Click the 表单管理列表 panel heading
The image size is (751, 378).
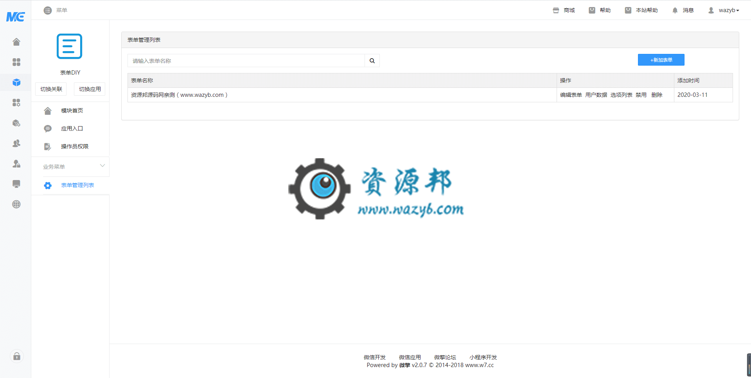tap(144, 40)
